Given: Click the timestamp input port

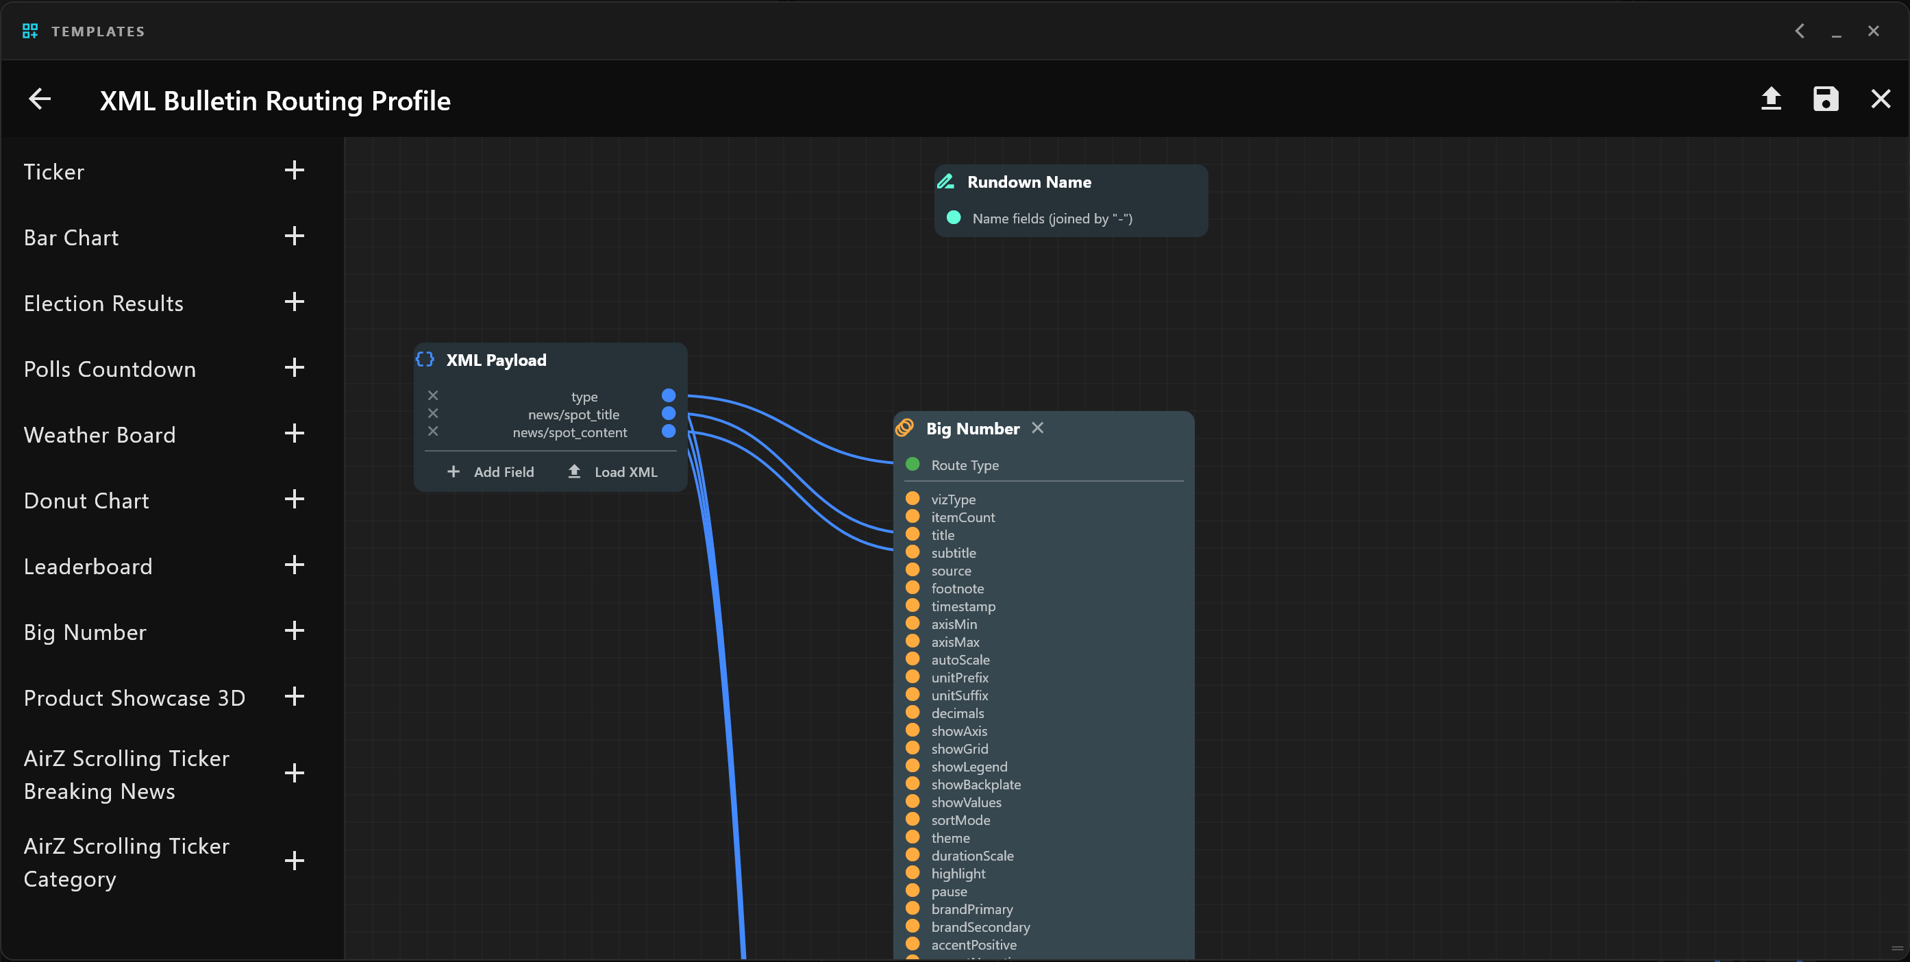Looking at the screenshot, I should click(913, 605).
